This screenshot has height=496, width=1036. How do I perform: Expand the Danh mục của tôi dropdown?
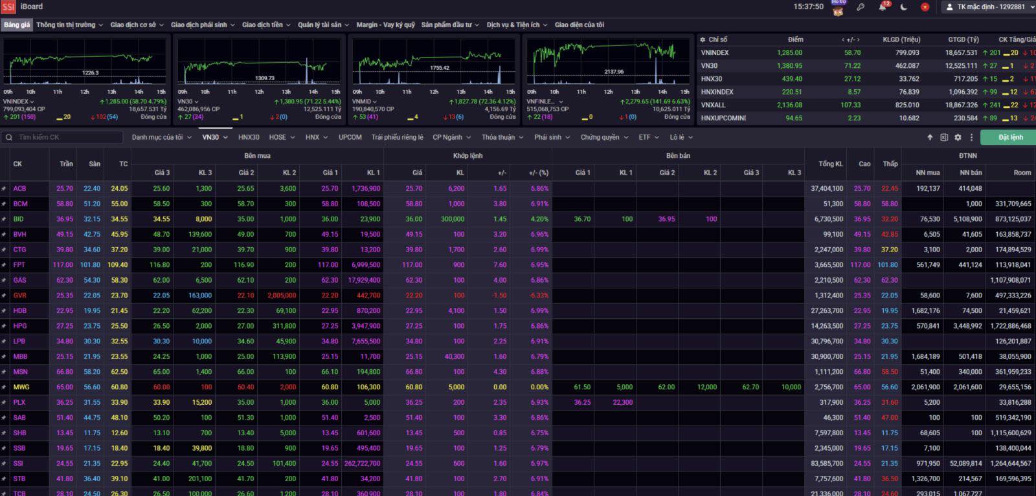click(x=161, y=137)
